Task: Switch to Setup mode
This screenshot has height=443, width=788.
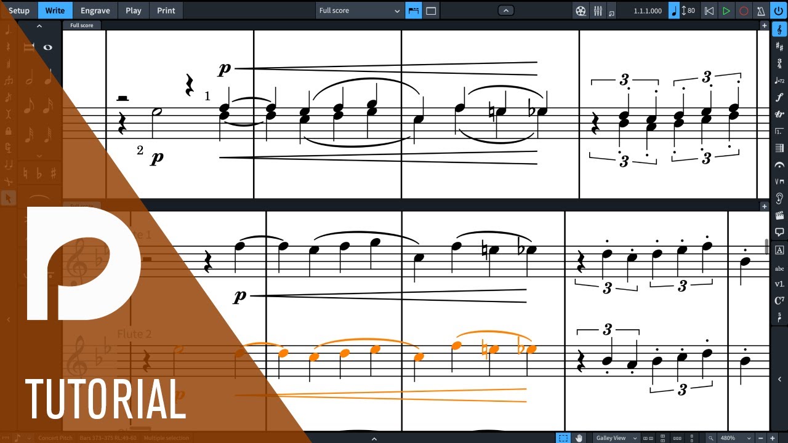Action: coord(18,10)
